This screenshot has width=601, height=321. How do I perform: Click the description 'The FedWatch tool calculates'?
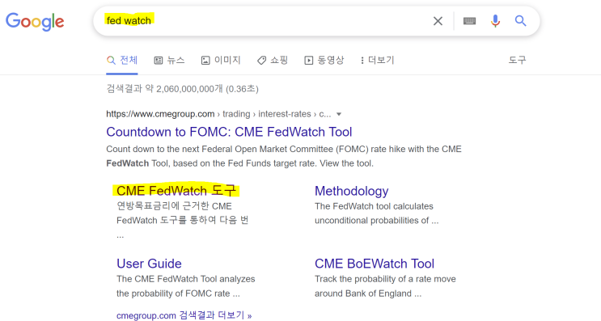pos(376,213)
